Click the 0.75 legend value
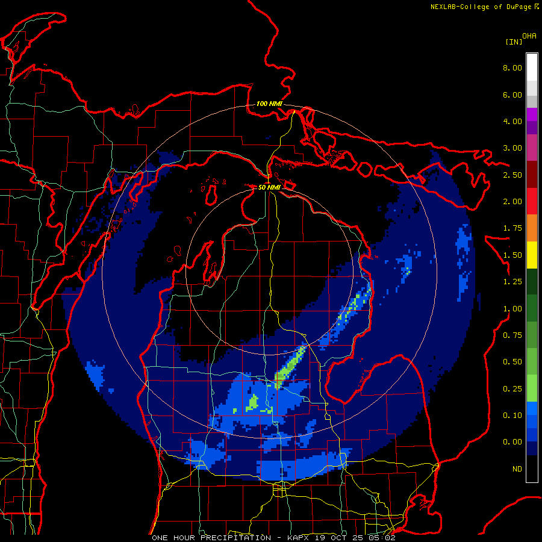542x542 pixels. pyautogui.click(x=512, y=335)
